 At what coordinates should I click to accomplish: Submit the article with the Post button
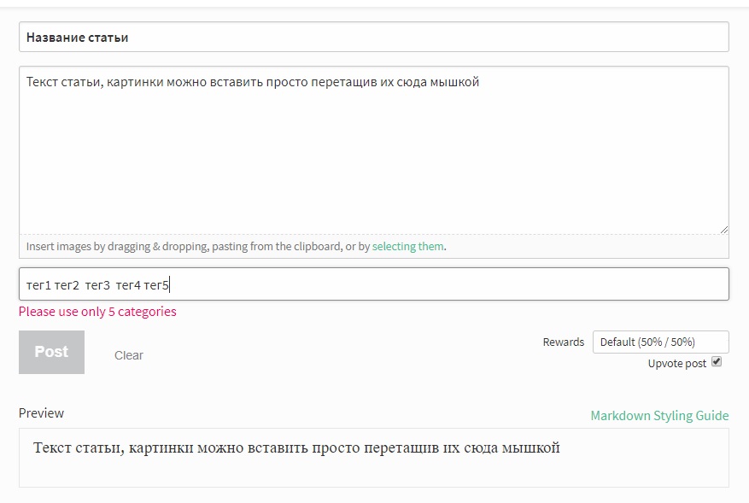point(51,352)
